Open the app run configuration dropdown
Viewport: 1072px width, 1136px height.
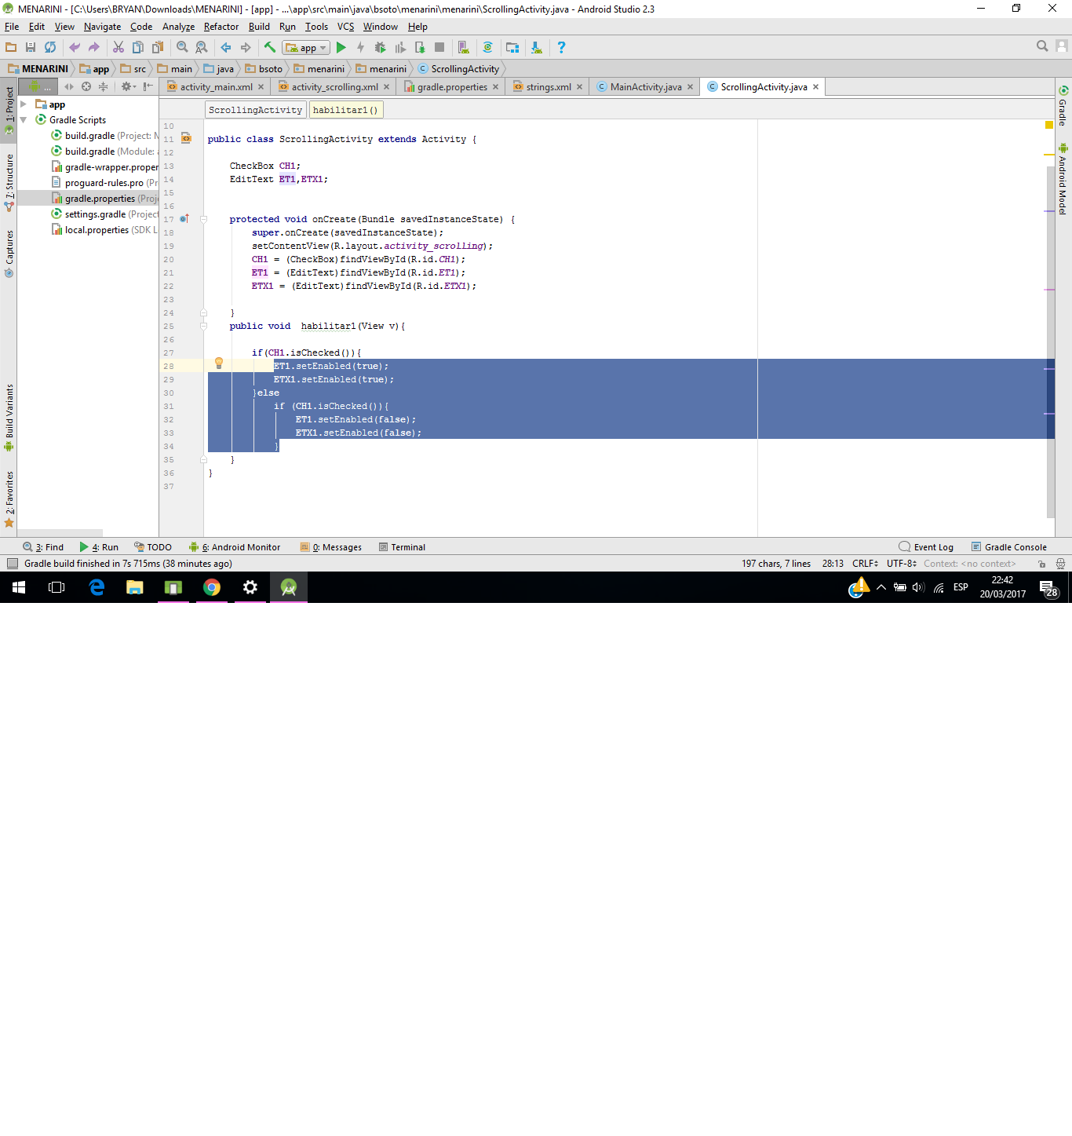click(306, 48)
